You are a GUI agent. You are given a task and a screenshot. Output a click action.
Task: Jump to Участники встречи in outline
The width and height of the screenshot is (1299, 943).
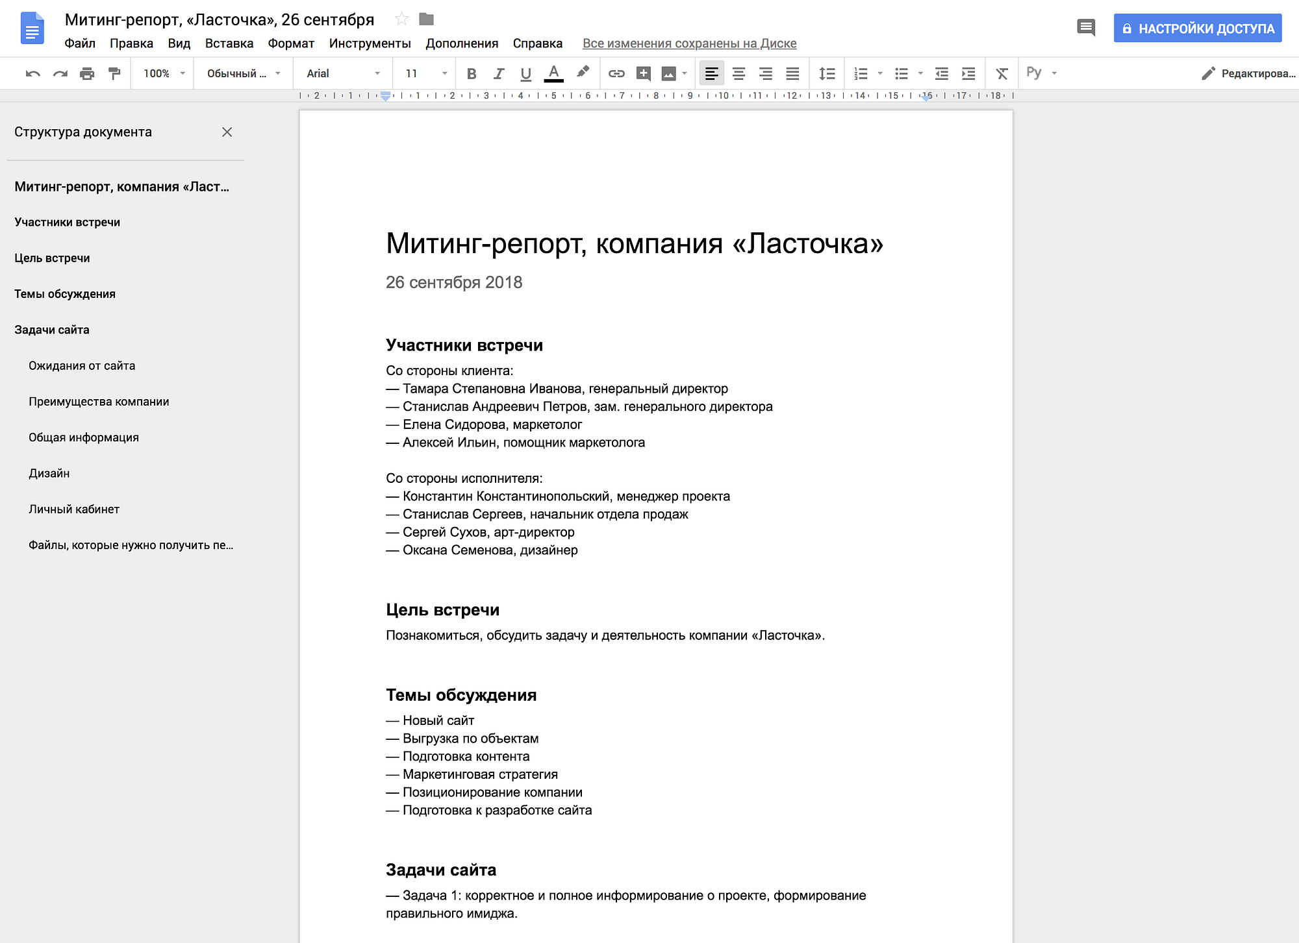pyautogui.click(x=67, y=223)
